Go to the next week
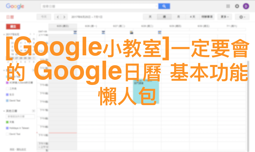Image resolution: width=255 pixels, height=152 pixels. point(64,17)
